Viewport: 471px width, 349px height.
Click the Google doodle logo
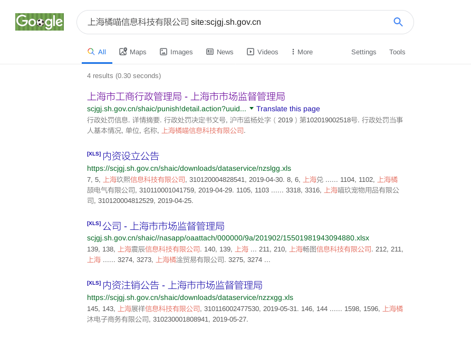point(40,22)
